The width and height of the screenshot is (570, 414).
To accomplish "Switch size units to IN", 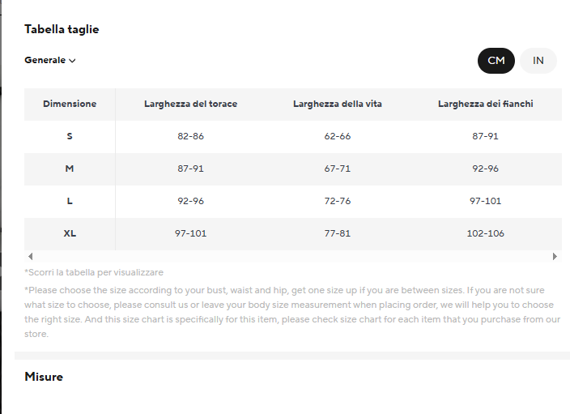I will (538, 61).
